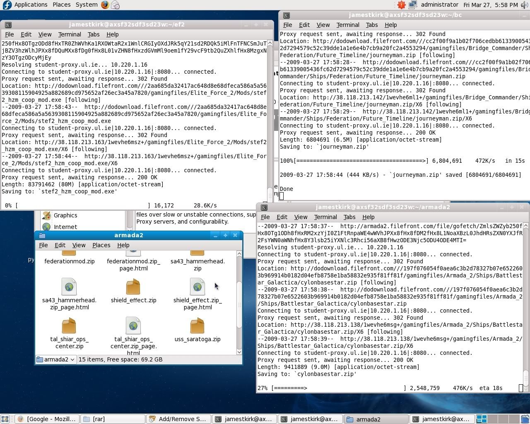
Task: Switch to rar folder taskbar button
Action: tap(112, 419)
